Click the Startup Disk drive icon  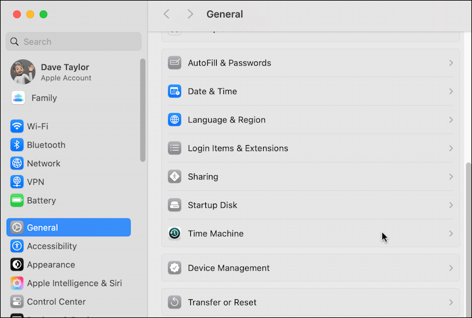pyautogui.click(x=175, y=205)
